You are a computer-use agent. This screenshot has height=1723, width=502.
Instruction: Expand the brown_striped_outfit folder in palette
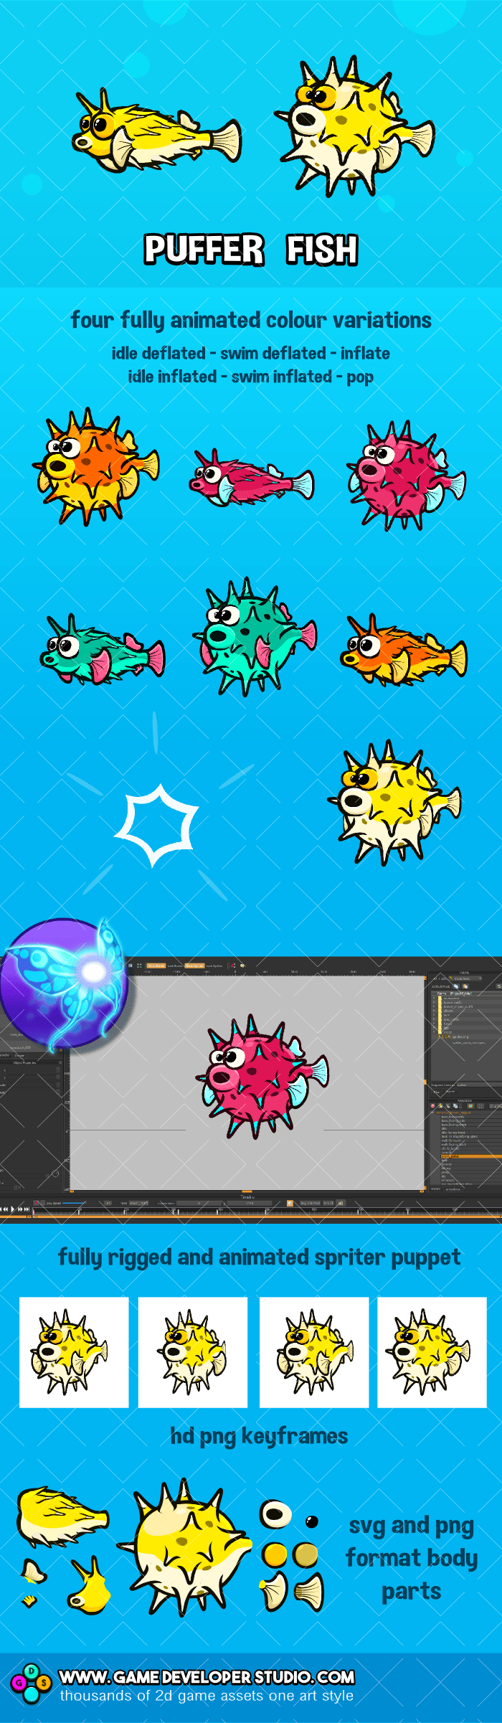click(434, 1006)
